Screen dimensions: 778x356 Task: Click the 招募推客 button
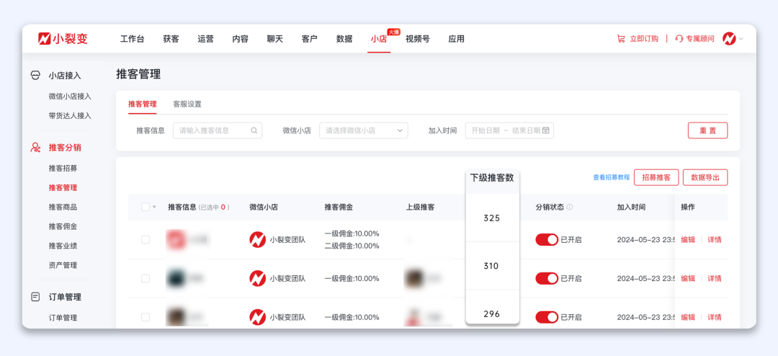(656, 177)
